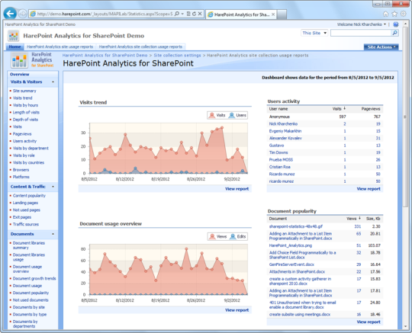Sort Users activity by Visits column
412x333 pixels.
tap(339, 109)
